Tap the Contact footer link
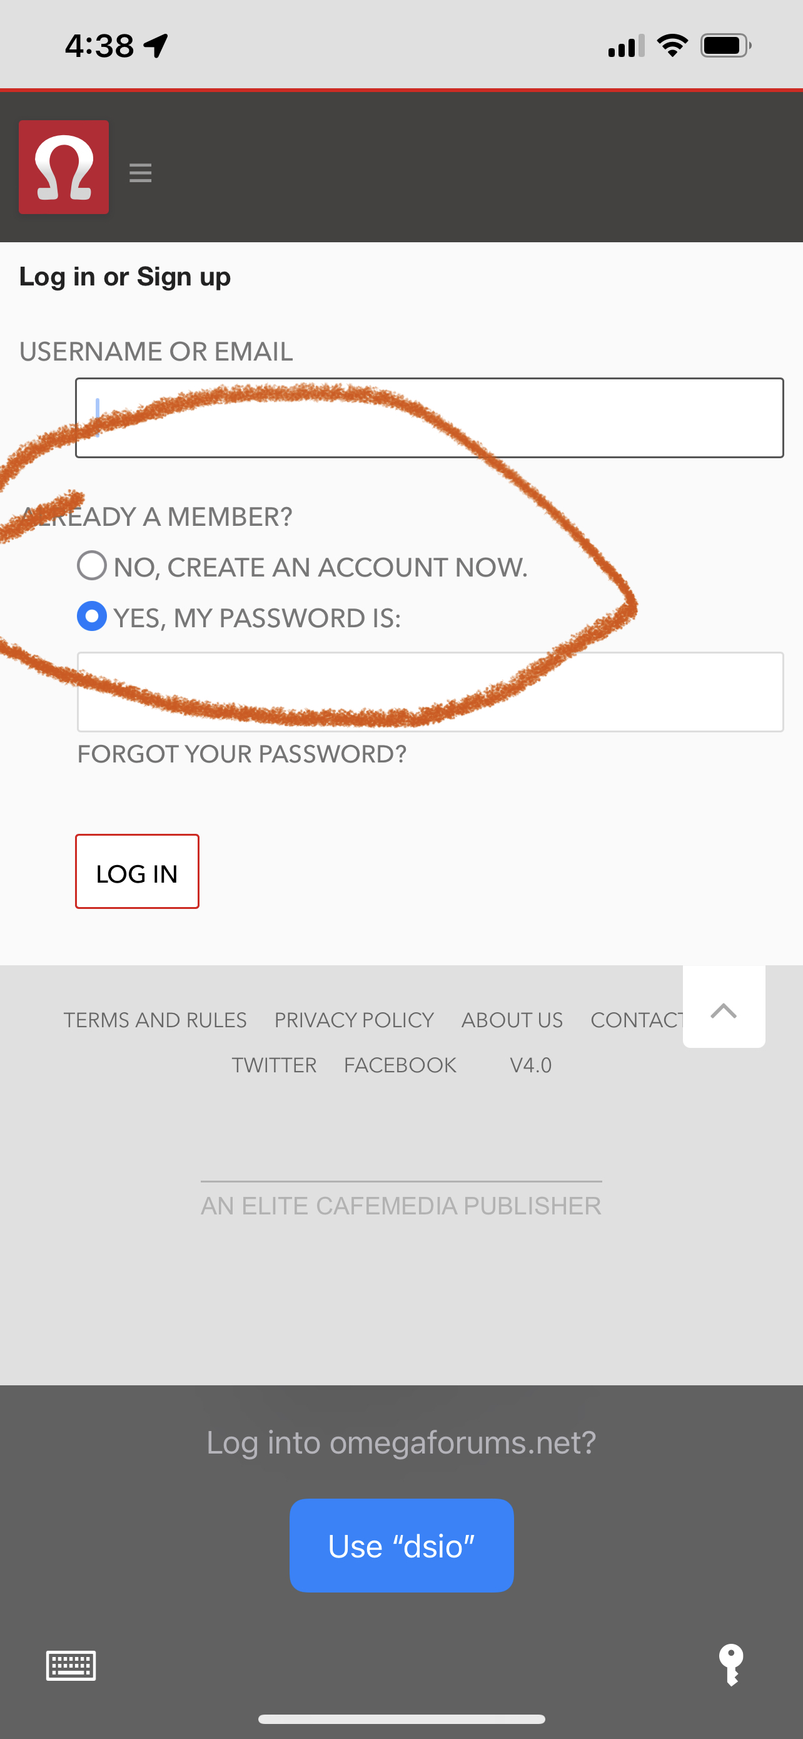 (636, 1020)
